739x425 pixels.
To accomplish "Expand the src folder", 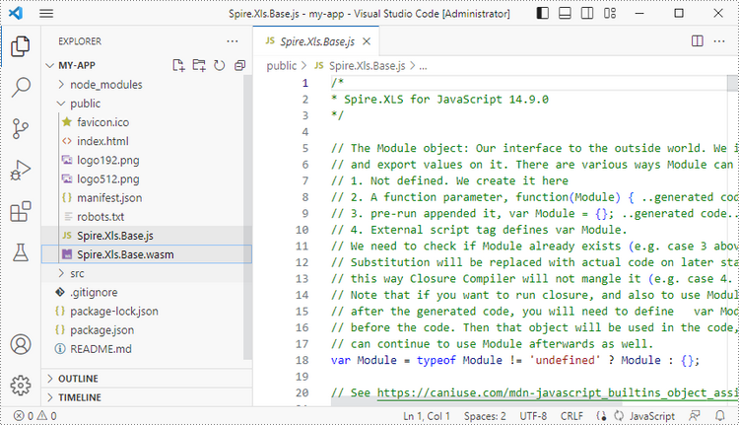I will tap(77, 272).
